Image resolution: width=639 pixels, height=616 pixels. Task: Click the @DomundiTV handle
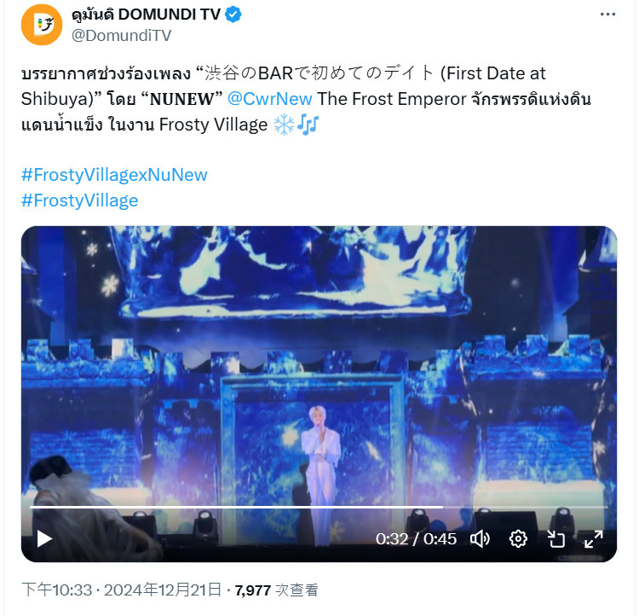click(x=122, y=36)
